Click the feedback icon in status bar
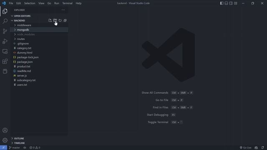The height and width of the screenshot is (150, 267). click(x=256, y=147)
